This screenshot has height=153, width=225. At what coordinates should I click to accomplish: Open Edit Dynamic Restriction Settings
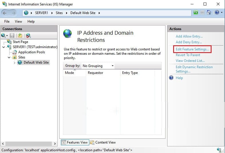[194, 69]
